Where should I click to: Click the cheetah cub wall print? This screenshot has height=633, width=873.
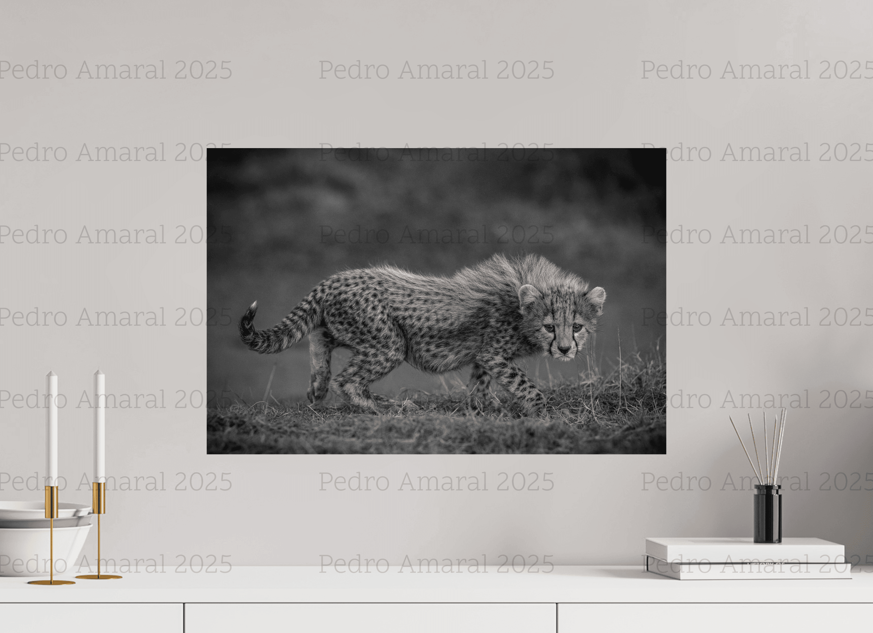click(436, 301)
